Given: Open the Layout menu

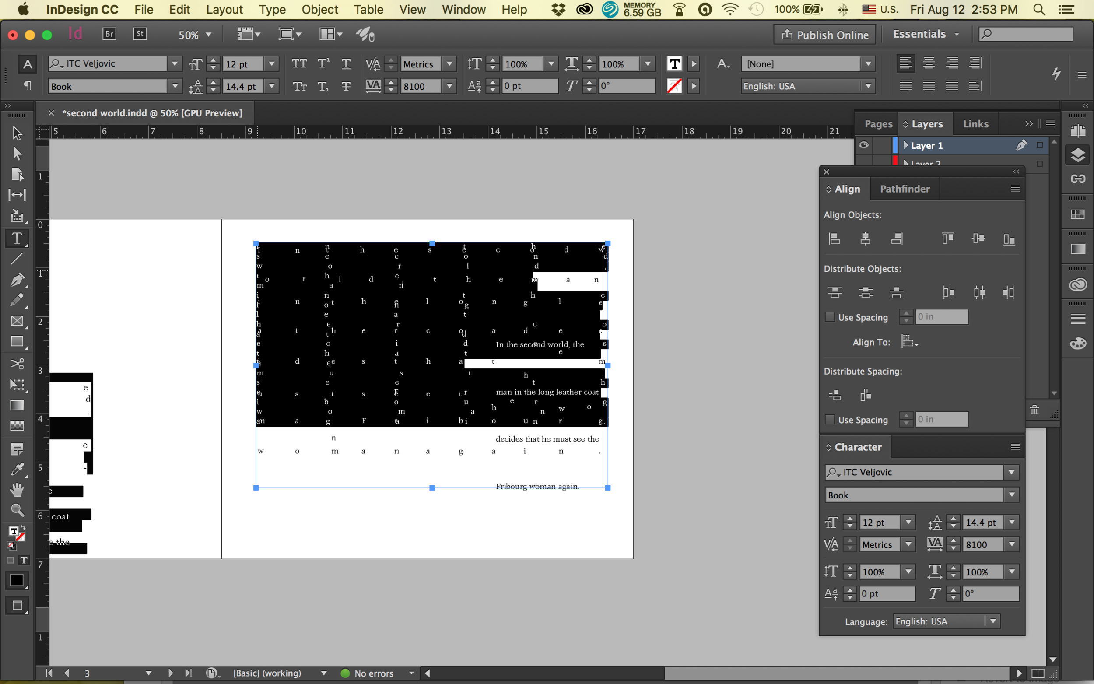Looking at the screenshot, I should [224, 9].
